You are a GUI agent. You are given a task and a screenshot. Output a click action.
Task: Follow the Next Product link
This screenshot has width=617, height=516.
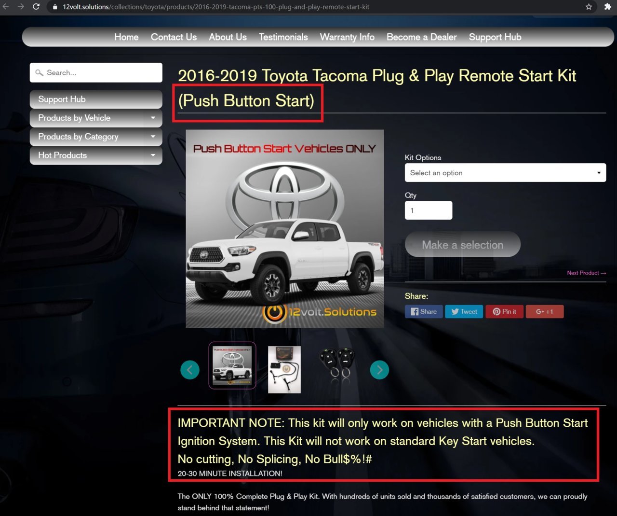(x=586, y=273)
